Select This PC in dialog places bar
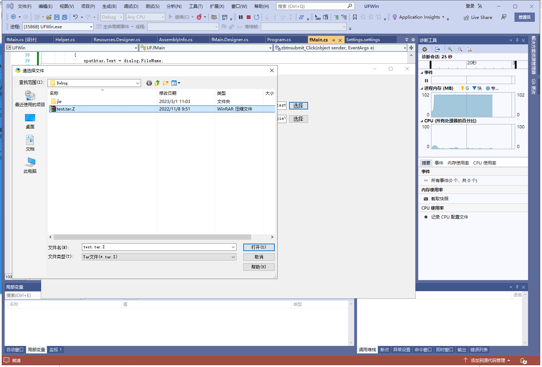 click(30, 165)
